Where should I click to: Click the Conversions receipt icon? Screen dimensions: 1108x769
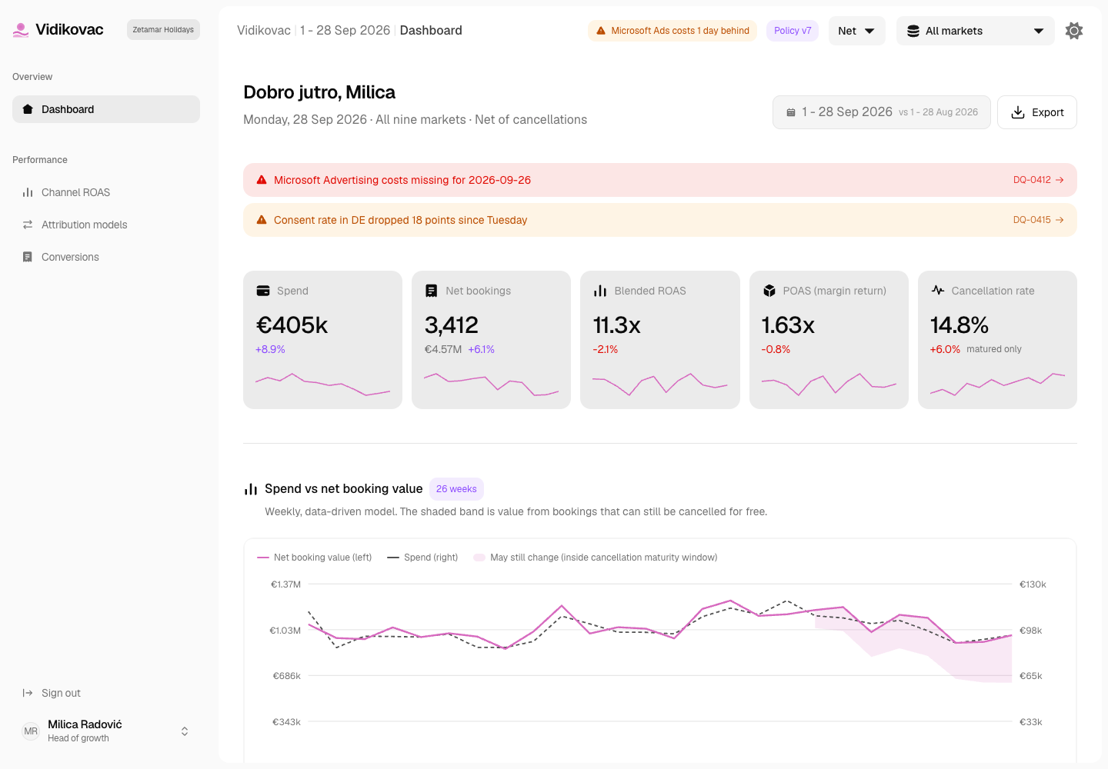tap(28, 257)
